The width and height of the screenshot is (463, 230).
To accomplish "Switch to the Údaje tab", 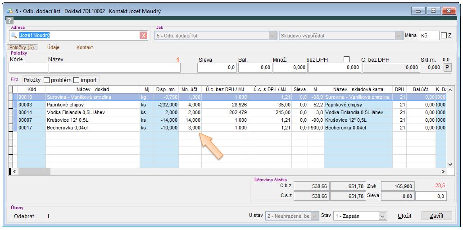I will [53, 47].
